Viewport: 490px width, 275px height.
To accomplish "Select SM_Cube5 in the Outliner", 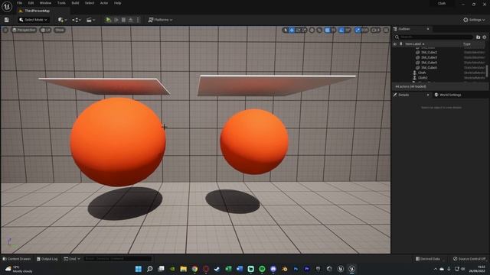I will (x=429, y=63).
